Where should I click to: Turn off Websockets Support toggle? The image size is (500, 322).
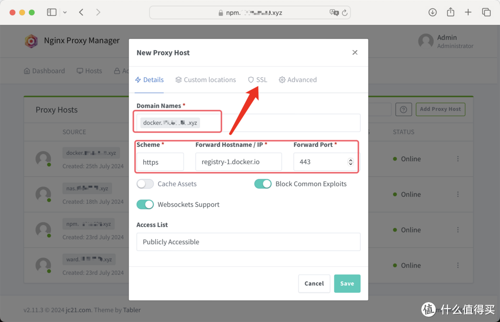point(145,205)
